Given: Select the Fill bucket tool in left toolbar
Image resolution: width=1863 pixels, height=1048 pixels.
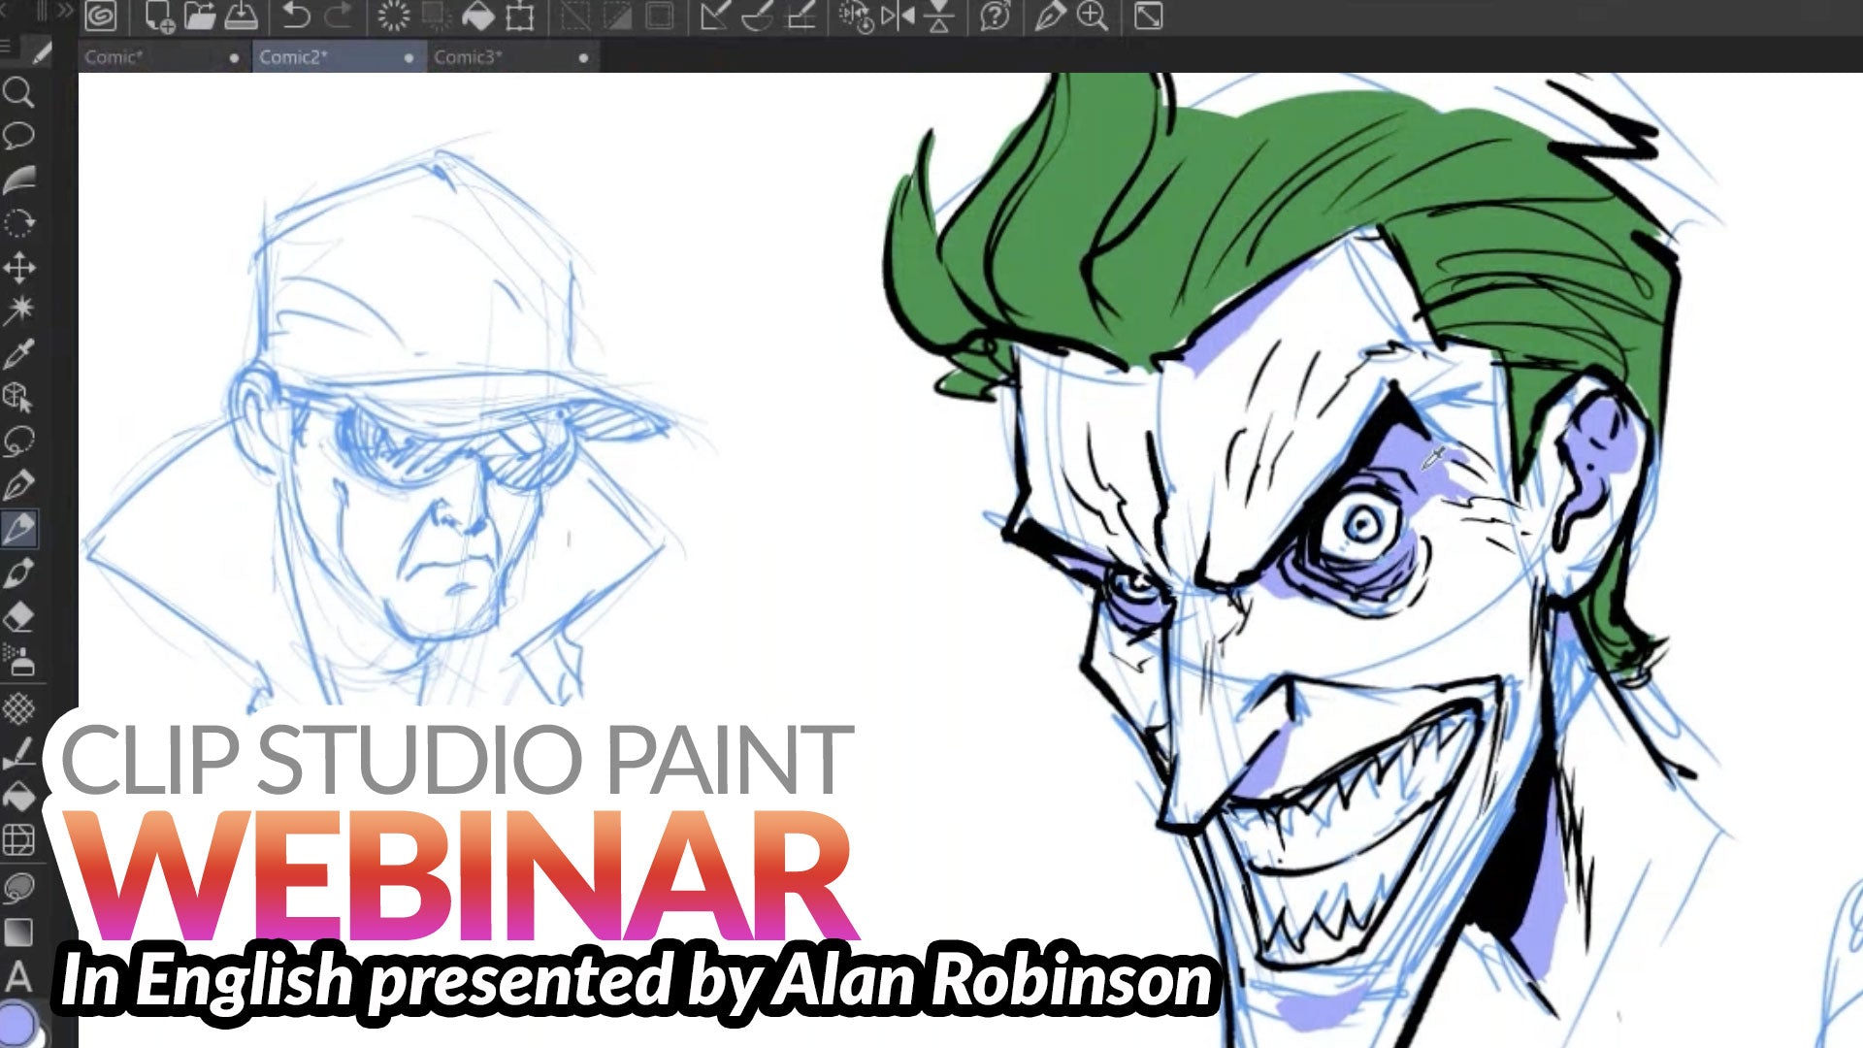Looking at the screenshot, I should coord(18,797).
